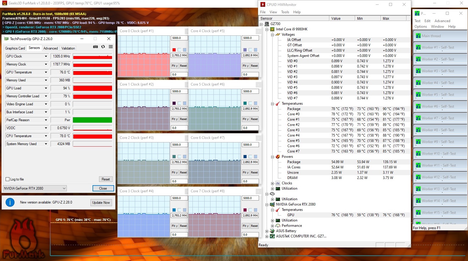
Task: Take a screenshot with GPU-Z camera icon
Action: (x=95, y=47)
